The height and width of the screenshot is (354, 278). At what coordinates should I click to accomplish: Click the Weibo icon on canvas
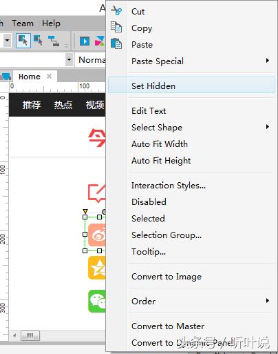coord(97,235)
